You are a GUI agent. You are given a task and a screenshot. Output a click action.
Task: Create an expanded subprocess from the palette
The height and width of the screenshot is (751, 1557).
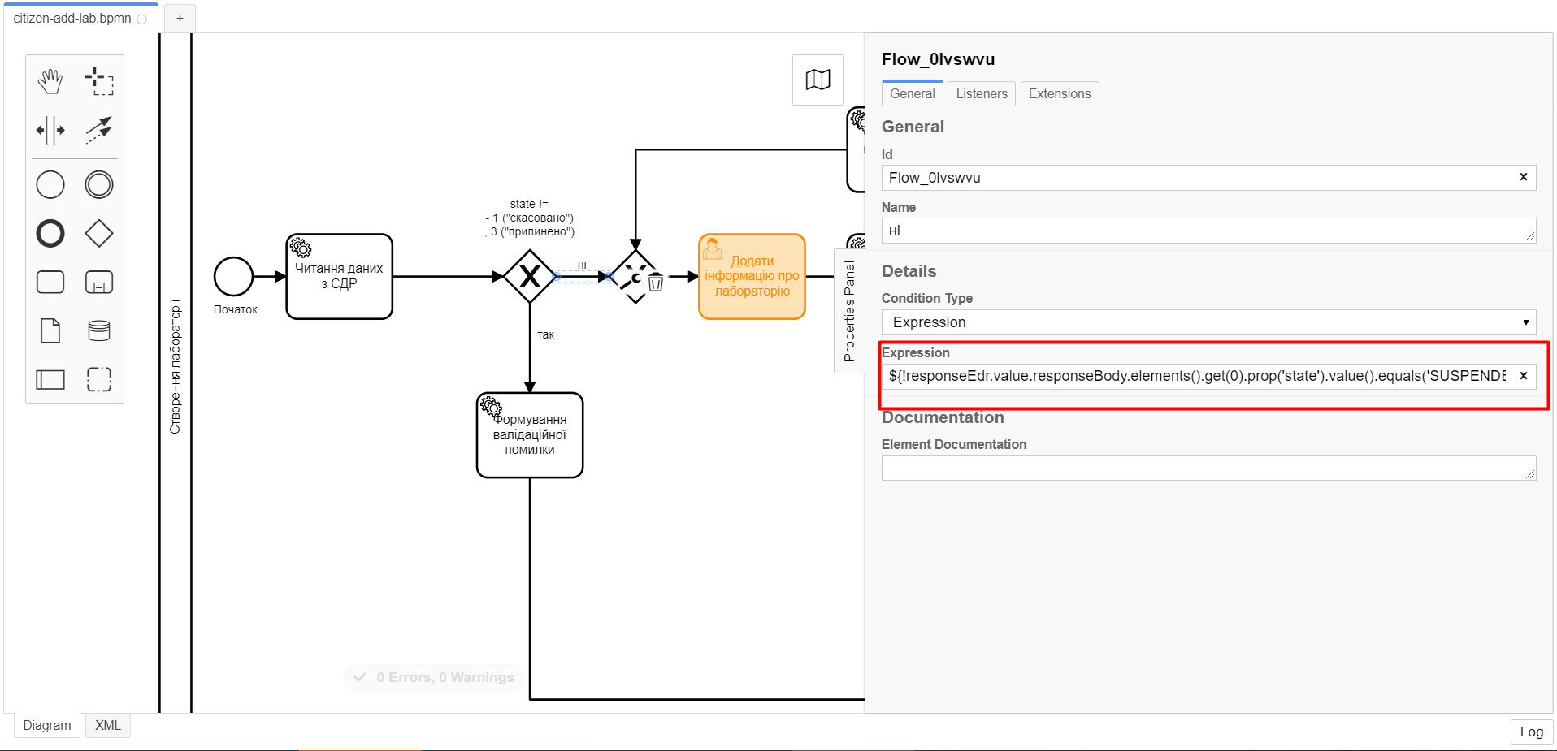point(99,283)
